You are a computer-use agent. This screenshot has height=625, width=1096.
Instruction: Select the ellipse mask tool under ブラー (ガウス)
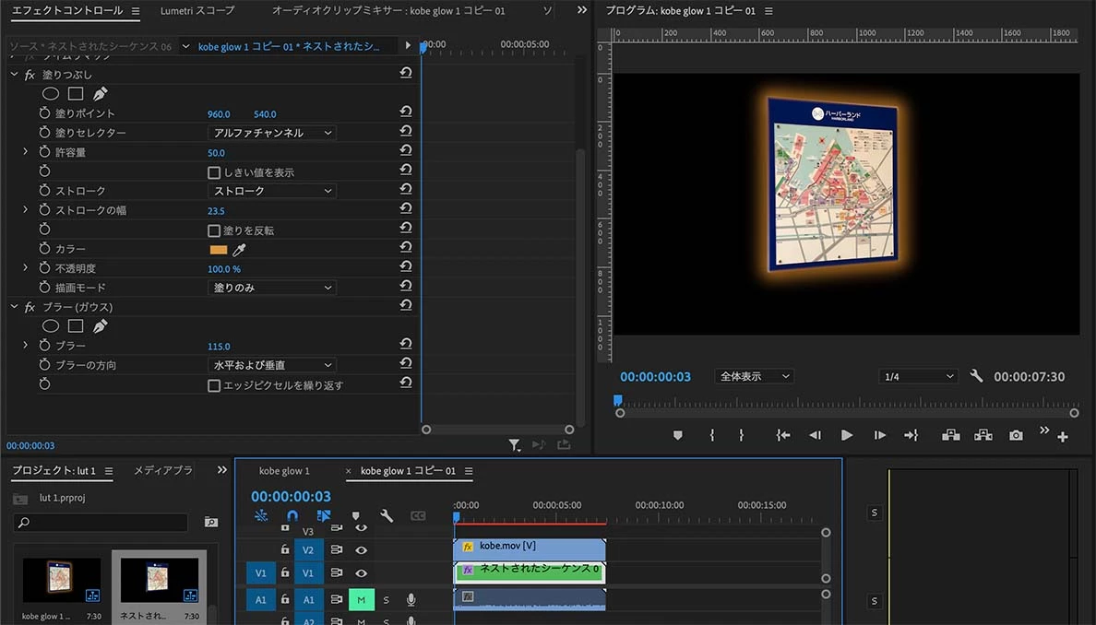(x=51, y=325)
